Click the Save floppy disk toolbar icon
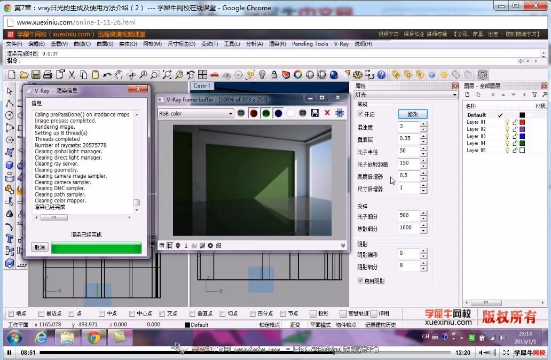The image size is (551, 360). click(35, 75)
